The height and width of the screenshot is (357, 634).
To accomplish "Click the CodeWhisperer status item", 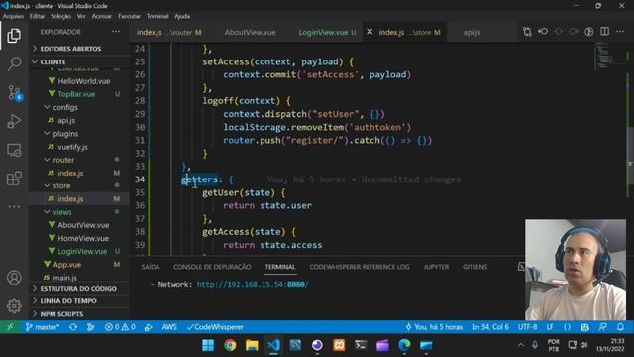I will 215,327.
